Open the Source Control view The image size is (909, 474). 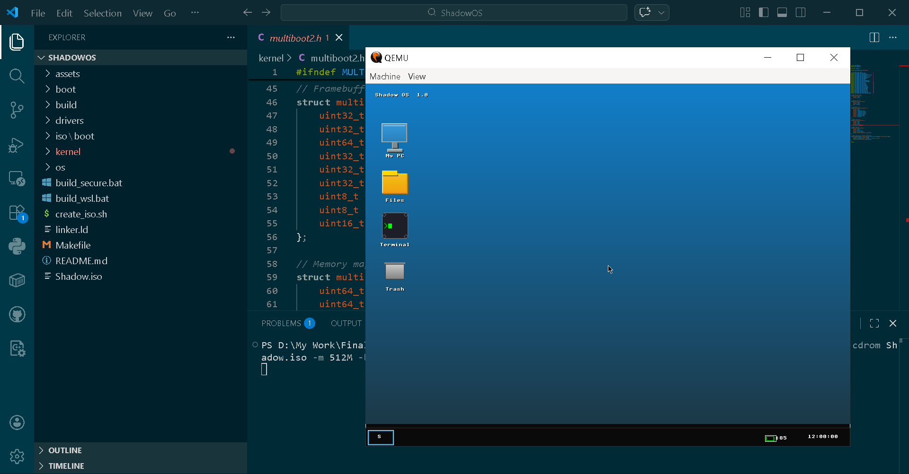point(17,110)
